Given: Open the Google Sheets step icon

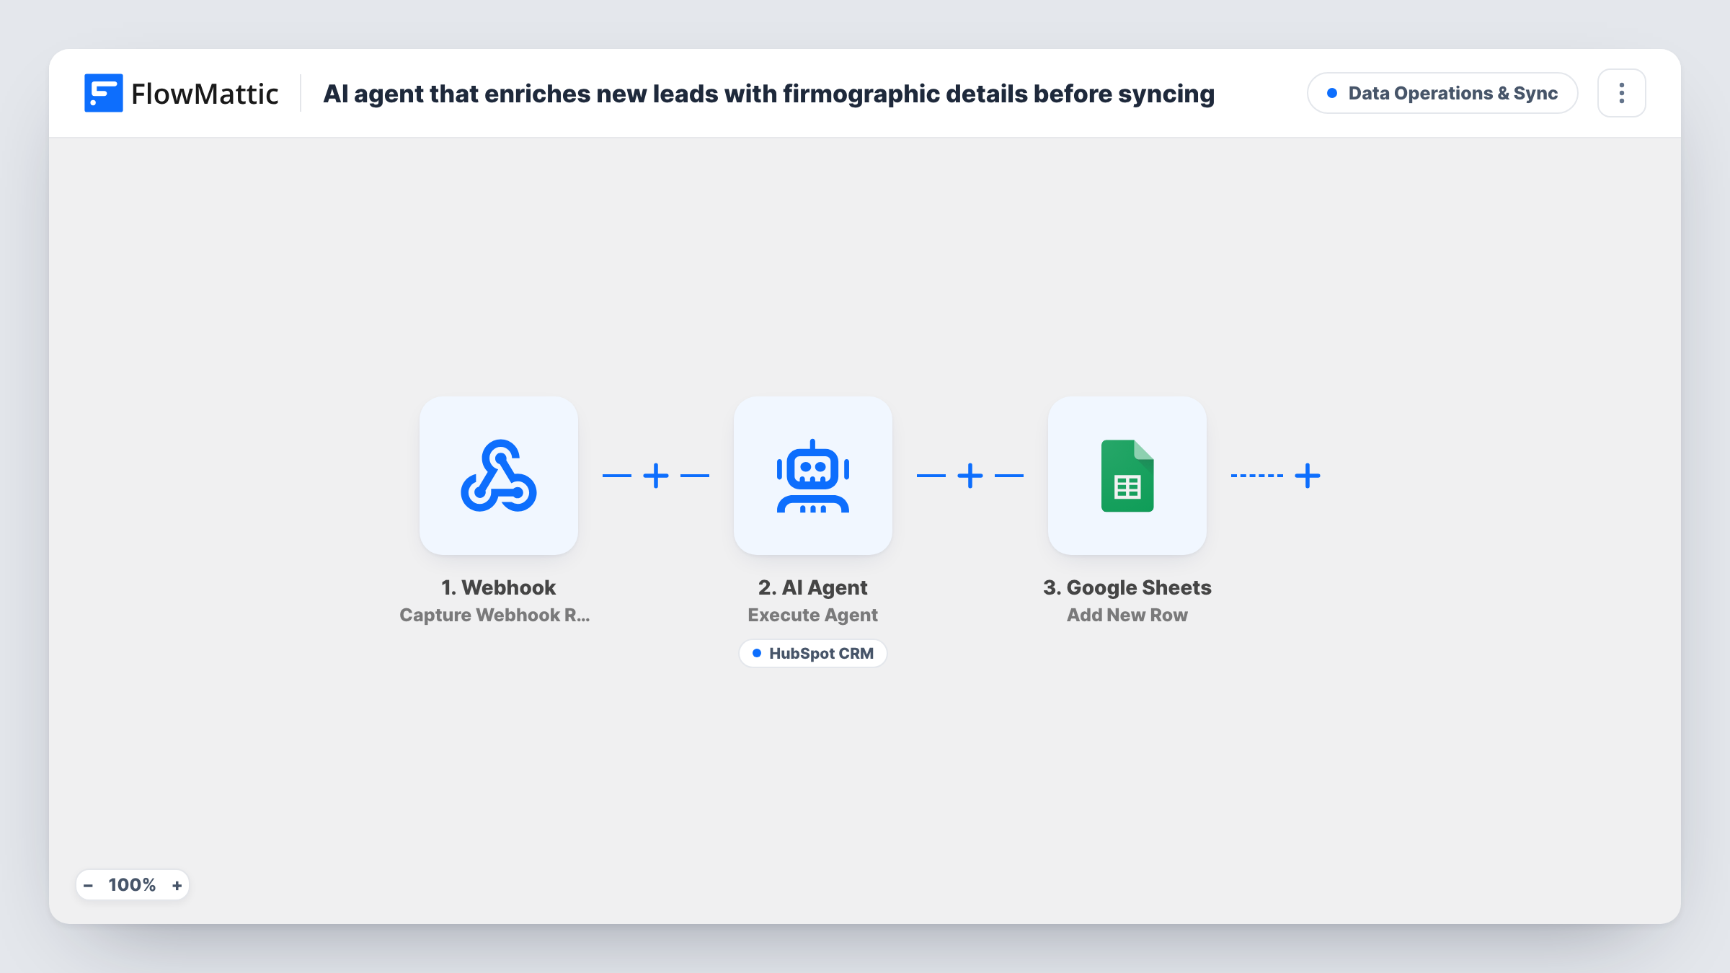Looking at the screenshot, I should (1127, 476).
